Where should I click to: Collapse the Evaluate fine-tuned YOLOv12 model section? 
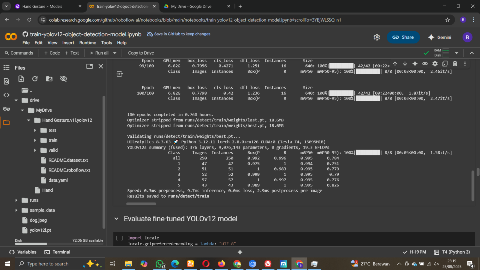[x=117, y=219]
